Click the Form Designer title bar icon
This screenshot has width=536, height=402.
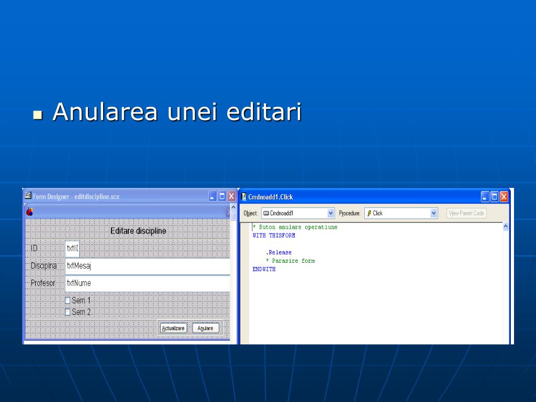pyautogui.click(x=28, y=196)
